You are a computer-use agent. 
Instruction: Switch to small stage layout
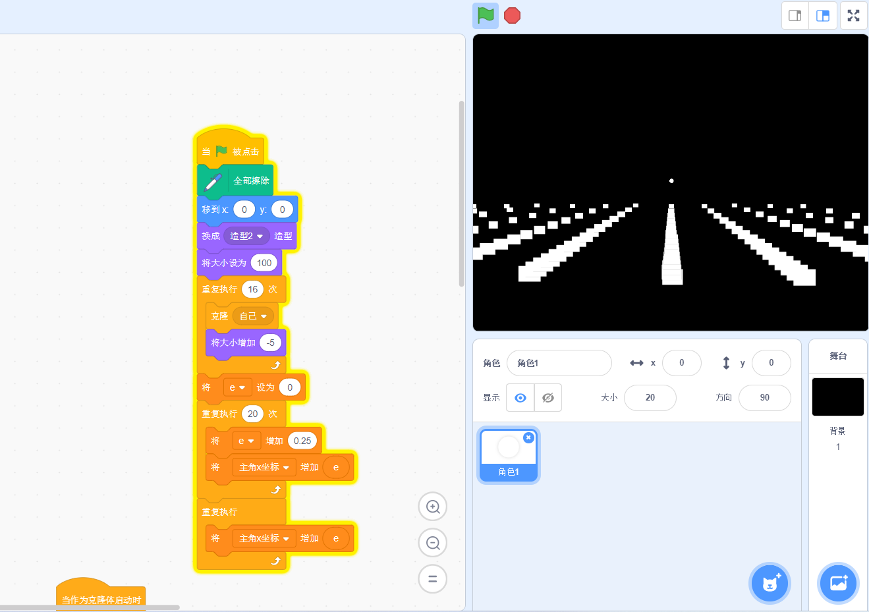pos(795,15)
